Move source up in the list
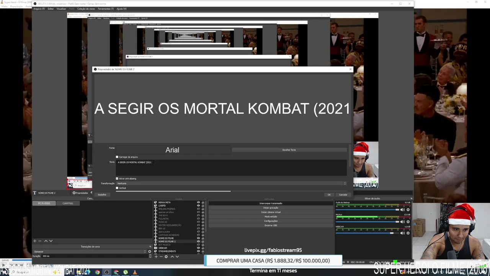 point(172,256)
